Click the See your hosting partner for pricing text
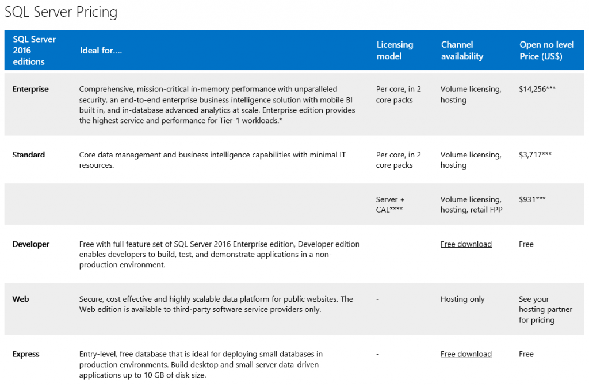The width and height of the screenshot is (589, 385). tap(545, 309)
